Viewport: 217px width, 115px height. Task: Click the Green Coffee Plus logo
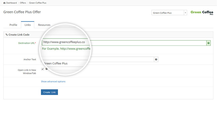tap(202, 13)
